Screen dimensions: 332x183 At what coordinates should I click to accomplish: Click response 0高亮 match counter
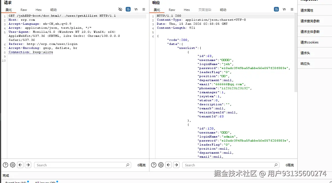tap(290, 165)
